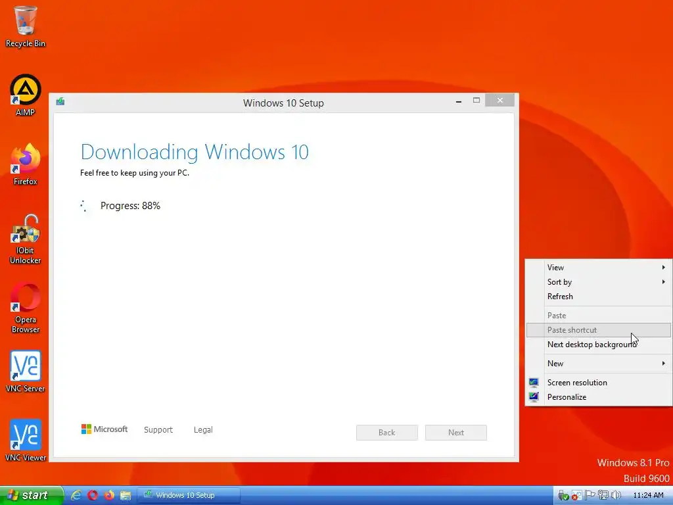The height and width of the screenshot is (505, 673).
Task: Click the Microsoft logo in the setup window
Action: point(104,429)
